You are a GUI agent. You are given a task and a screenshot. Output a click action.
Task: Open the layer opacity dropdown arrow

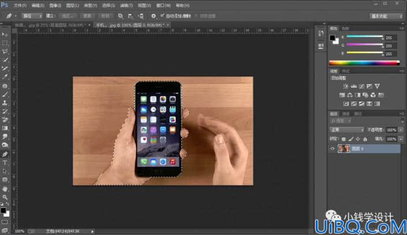[x=401, y=130]
